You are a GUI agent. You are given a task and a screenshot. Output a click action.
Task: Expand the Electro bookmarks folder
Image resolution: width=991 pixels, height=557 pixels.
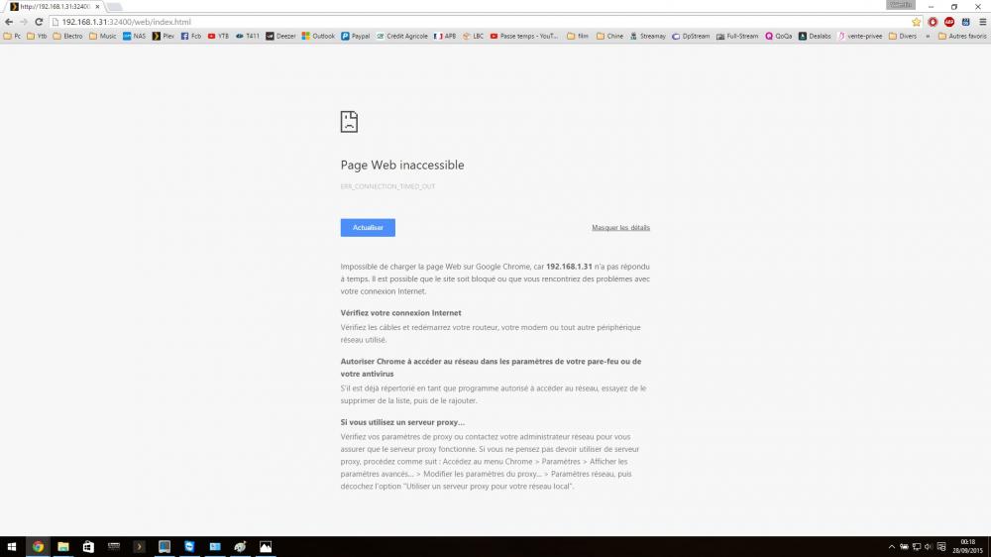[x=67, y=36]
